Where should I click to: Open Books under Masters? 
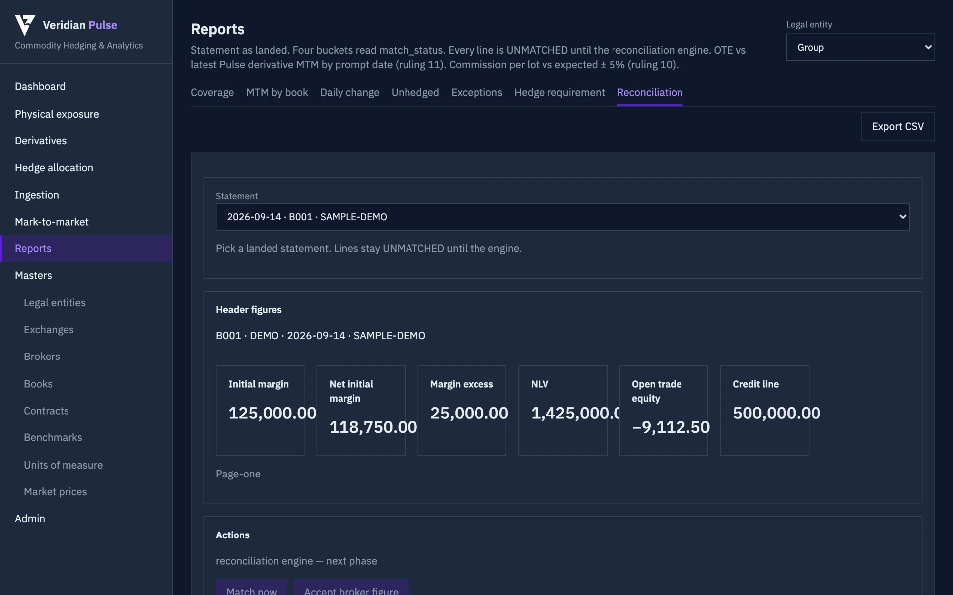pyautogui.click(x=86, y=384)
